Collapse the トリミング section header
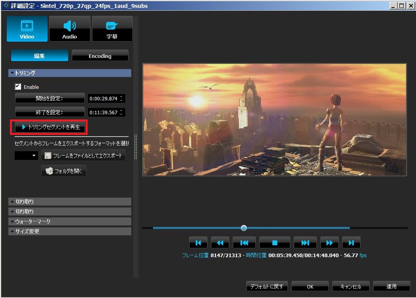 pos(70,73)
